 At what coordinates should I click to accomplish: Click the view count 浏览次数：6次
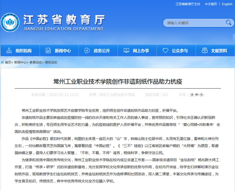[x=156, y=95]
